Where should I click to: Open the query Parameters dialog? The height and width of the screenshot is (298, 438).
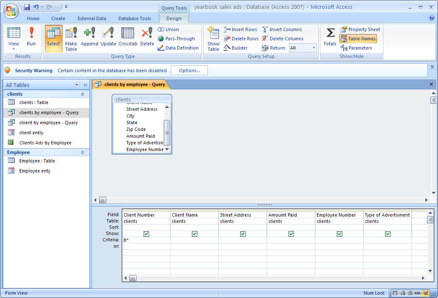(356, 48)
